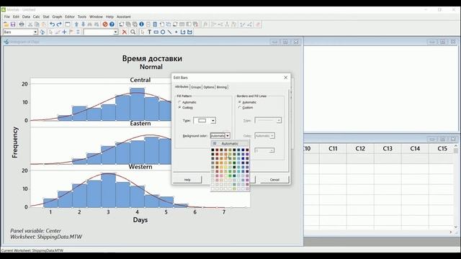This screenshot has width=461, height=259.
Task: Click the "Days" x-axis label
Action: pos(140,220)
